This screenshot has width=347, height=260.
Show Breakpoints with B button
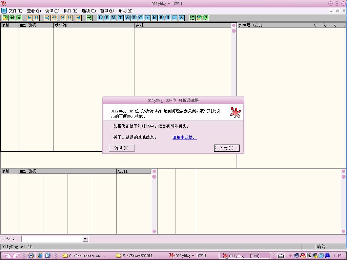coord(161,18)
